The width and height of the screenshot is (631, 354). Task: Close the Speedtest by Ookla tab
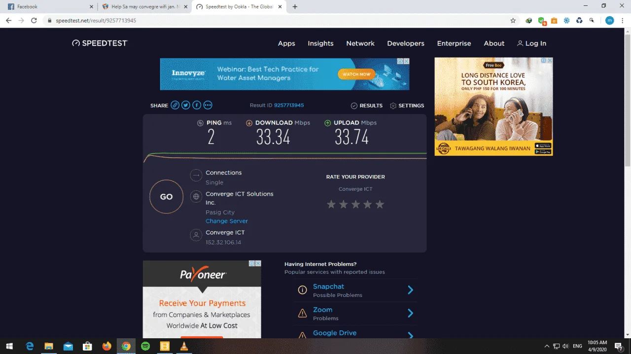(280, 7)
